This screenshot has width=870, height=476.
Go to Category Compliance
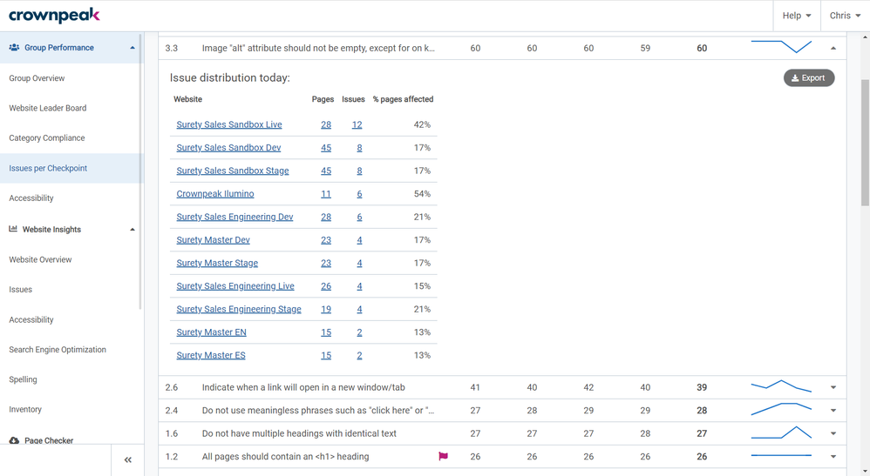tap(46, 138)
